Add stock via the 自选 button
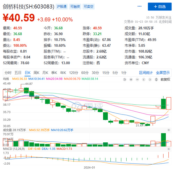174x172 pixels. tap(160, 7)
